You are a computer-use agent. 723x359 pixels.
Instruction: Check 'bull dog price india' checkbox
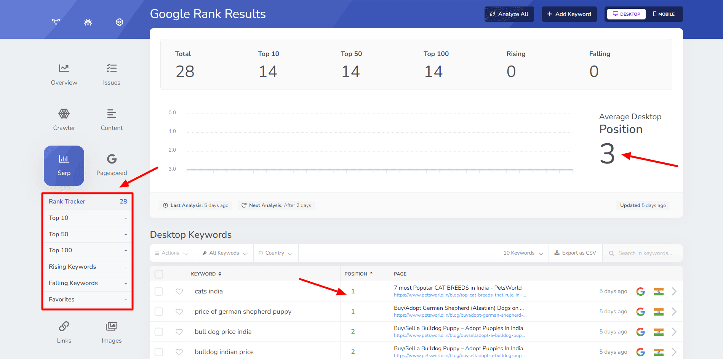pyautogui.click(x=159, y=332)
